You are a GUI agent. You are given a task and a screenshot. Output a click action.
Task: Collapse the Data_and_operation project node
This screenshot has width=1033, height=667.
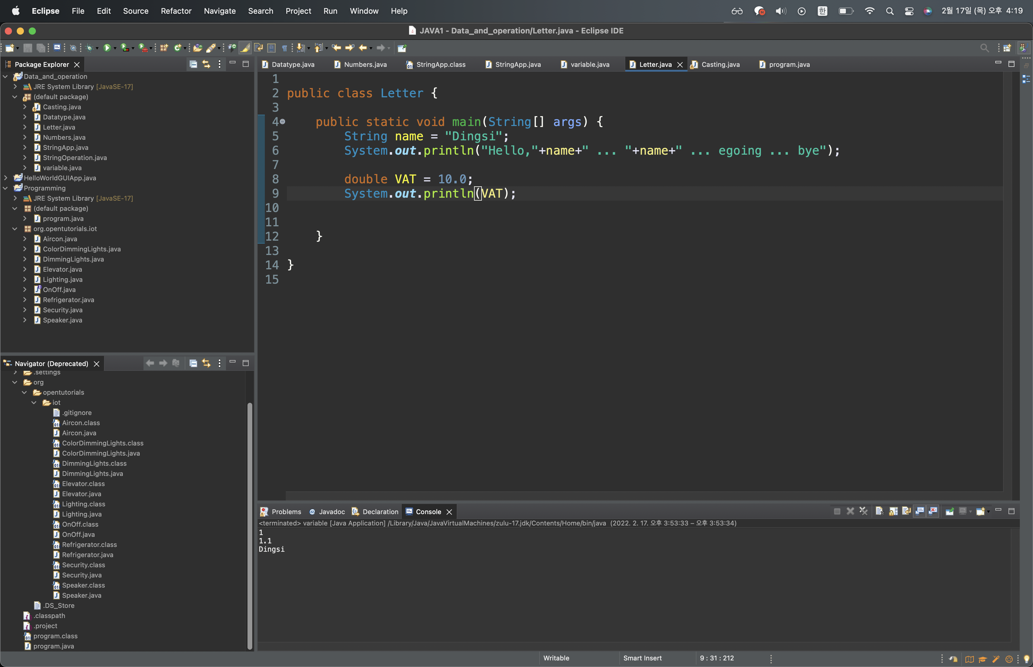point(6,77)
